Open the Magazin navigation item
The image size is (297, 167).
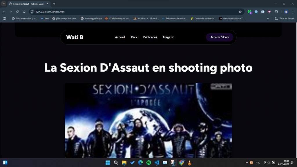click(169, 37)
